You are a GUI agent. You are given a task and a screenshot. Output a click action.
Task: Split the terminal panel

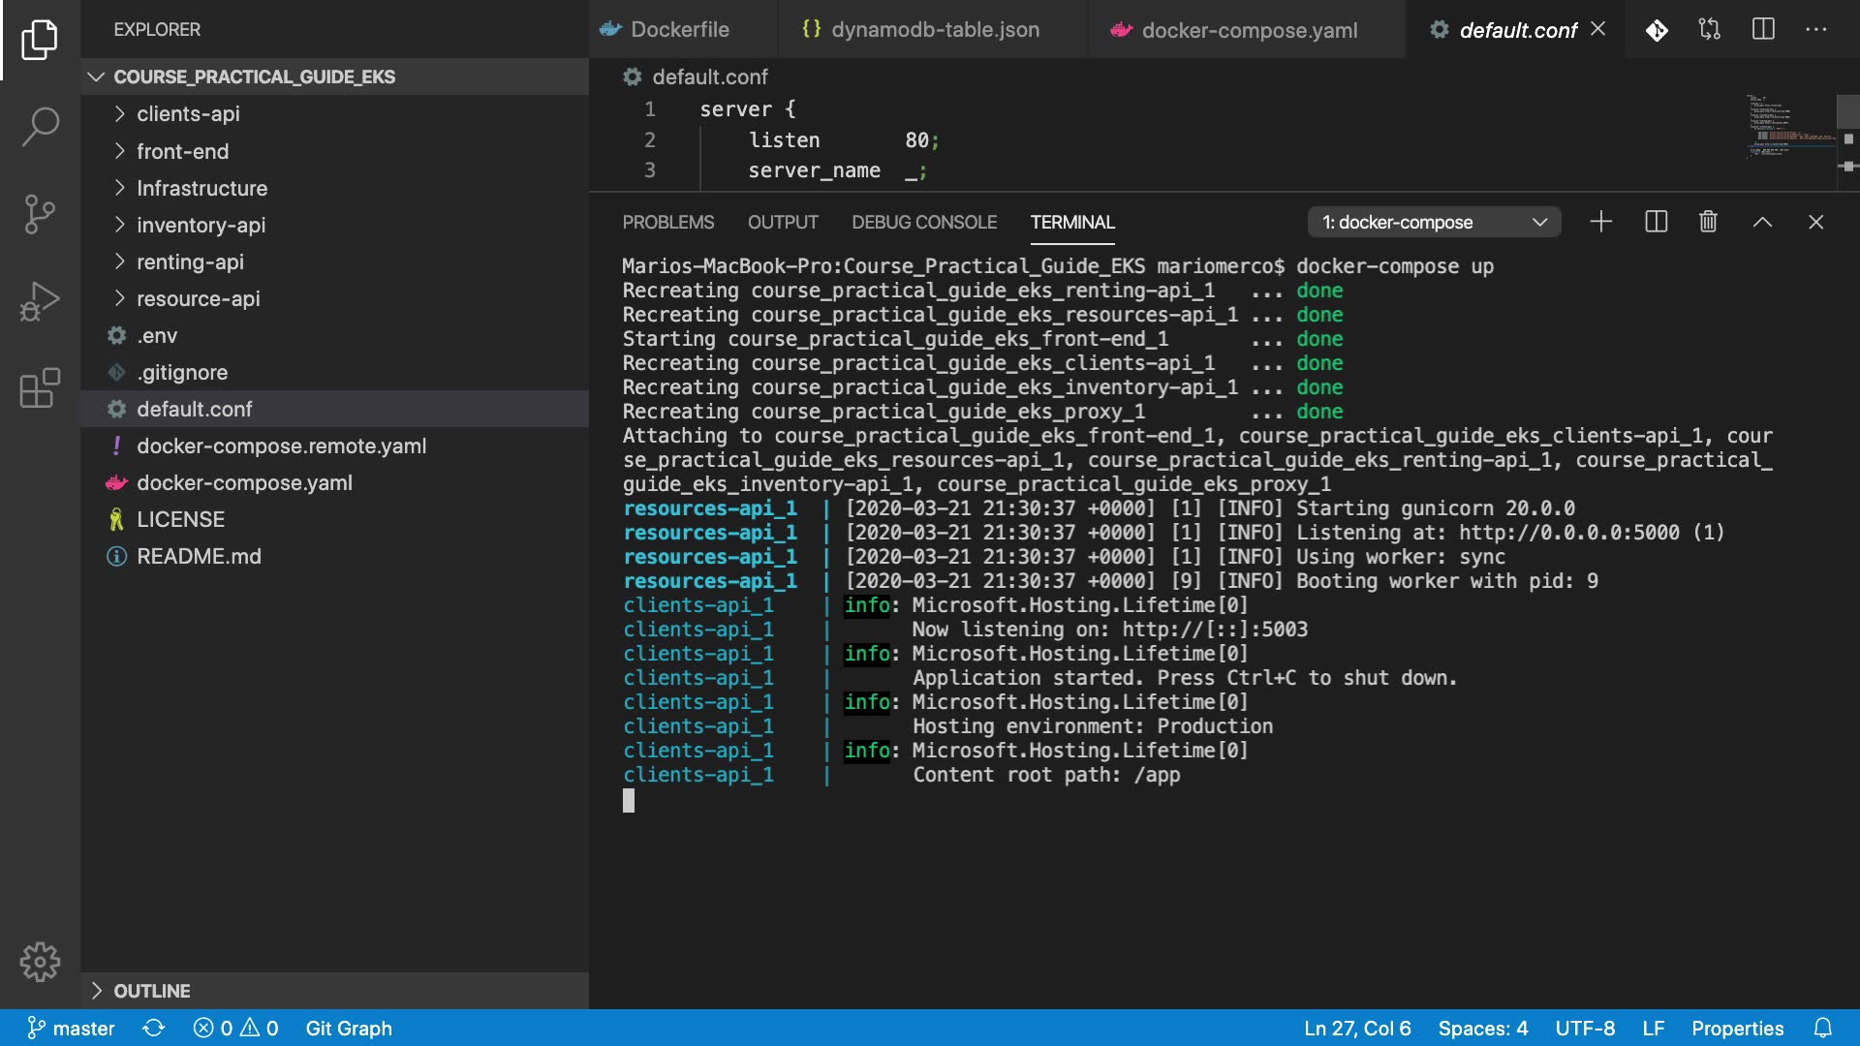(1656, 222)
